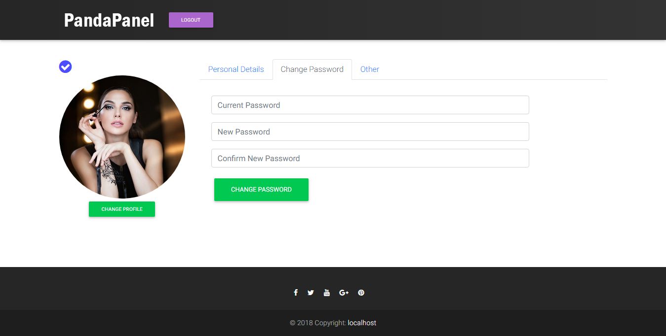Open the Other tab
The image size is (666, 336).
[370, 69]
